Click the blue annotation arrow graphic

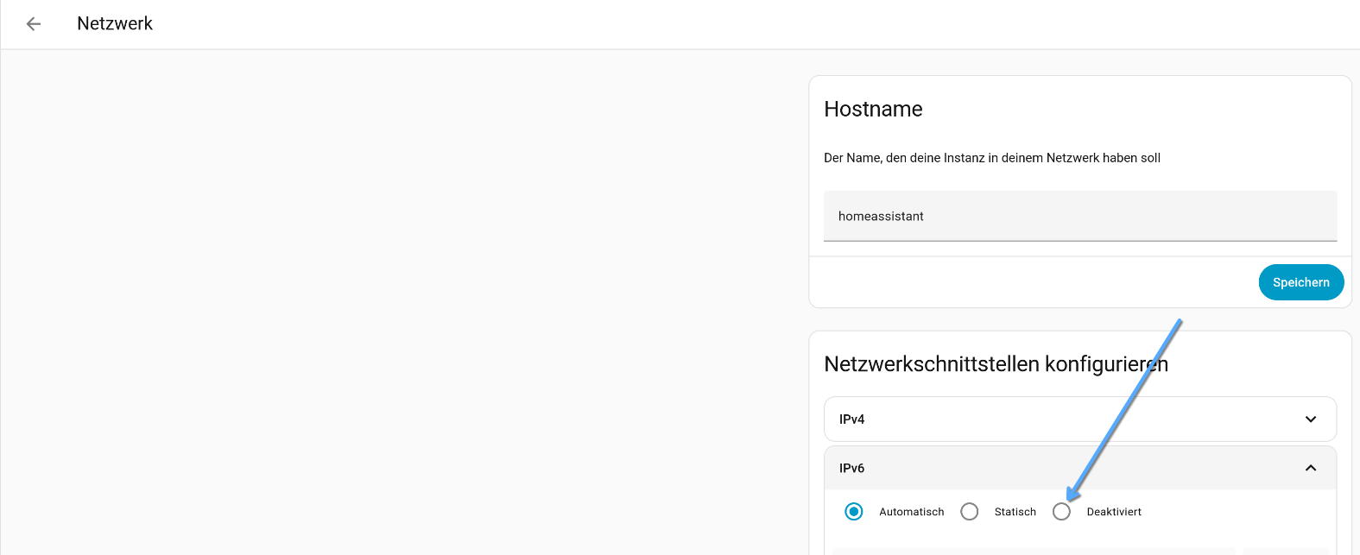pyautogui.click(x=1125, y=409)
